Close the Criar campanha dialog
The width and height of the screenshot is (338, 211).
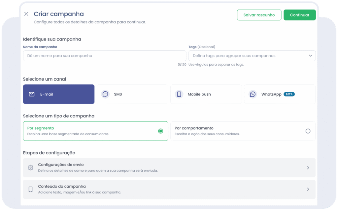[x=26, y=14]
